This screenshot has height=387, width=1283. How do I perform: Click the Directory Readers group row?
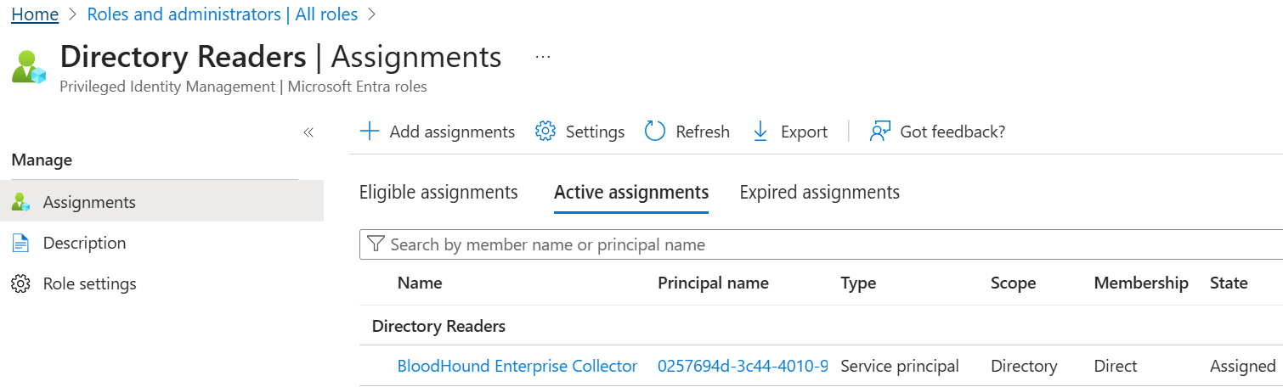(821, 326)
